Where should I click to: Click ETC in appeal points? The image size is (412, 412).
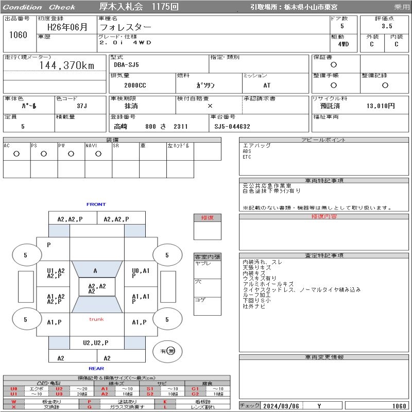click(247, 157)
